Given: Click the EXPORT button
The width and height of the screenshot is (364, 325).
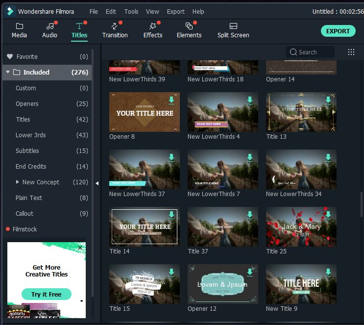Looking at the screenshot, I should pos(338,31).
